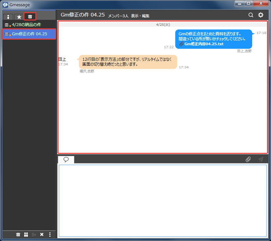Screen dimensions: 271x241
Task: Click the orange message bubble from 田上
Action: (x=128, y=62)
